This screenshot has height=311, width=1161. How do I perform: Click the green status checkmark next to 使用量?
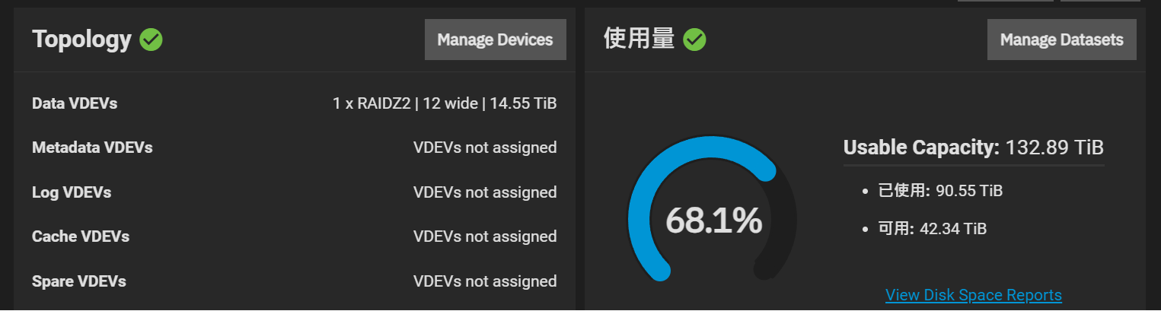pyautogui.click(x=694, y=40)
